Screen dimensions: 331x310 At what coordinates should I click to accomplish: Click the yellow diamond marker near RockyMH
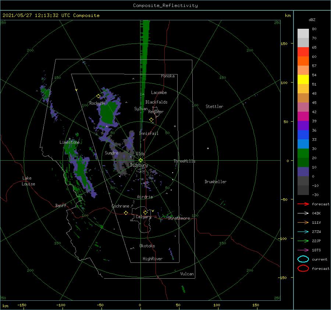coord(98,96)
